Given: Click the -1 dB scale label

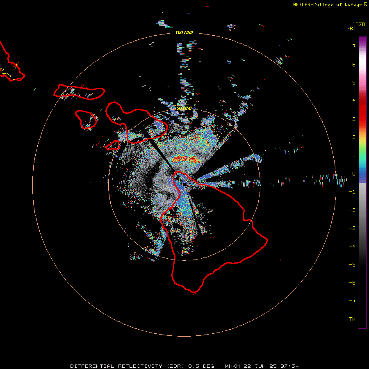Looking at the screenshot, I should click(x=352, y=192).
